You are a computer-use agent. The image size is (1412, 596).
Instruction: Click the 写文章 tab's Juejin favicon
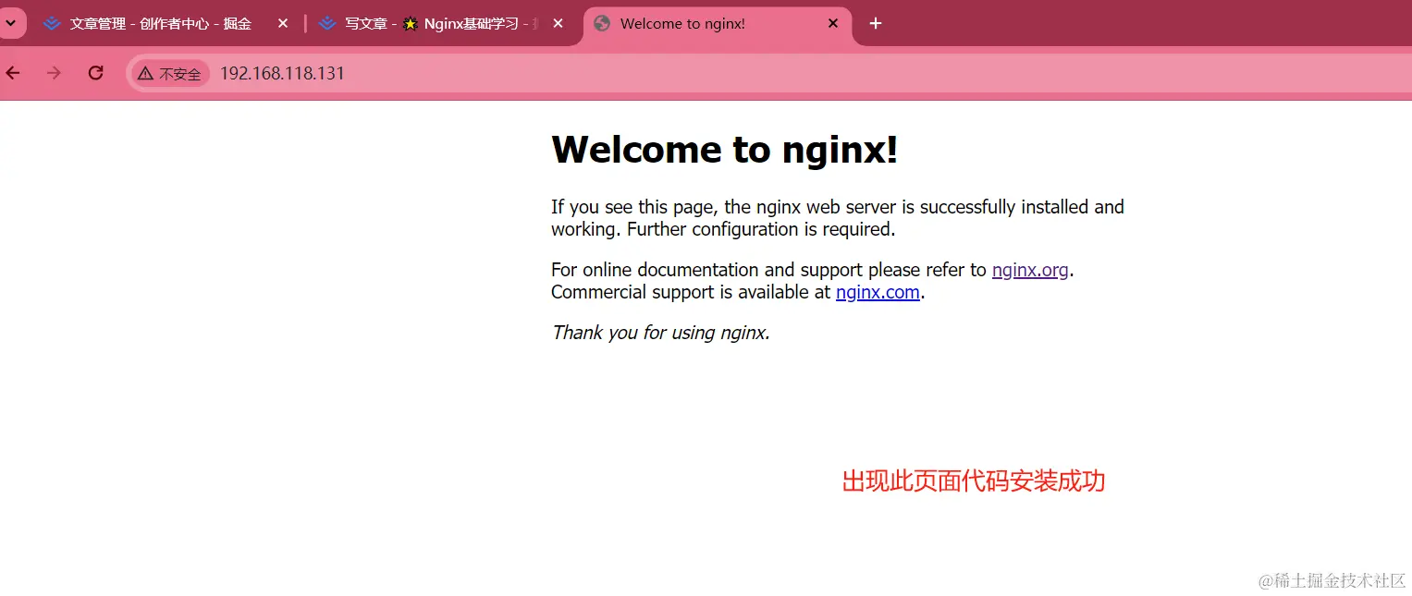(326, 24)
